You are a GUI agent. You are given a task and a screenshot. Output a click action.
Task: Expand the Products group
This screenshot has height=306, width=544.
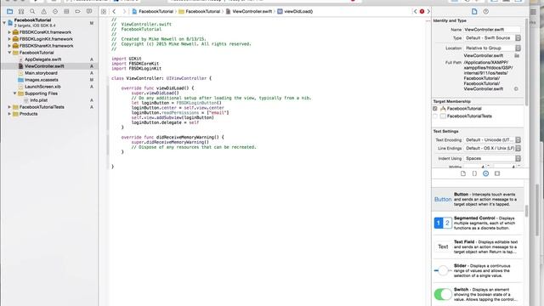pyautogui.click(x=9, y=114)
